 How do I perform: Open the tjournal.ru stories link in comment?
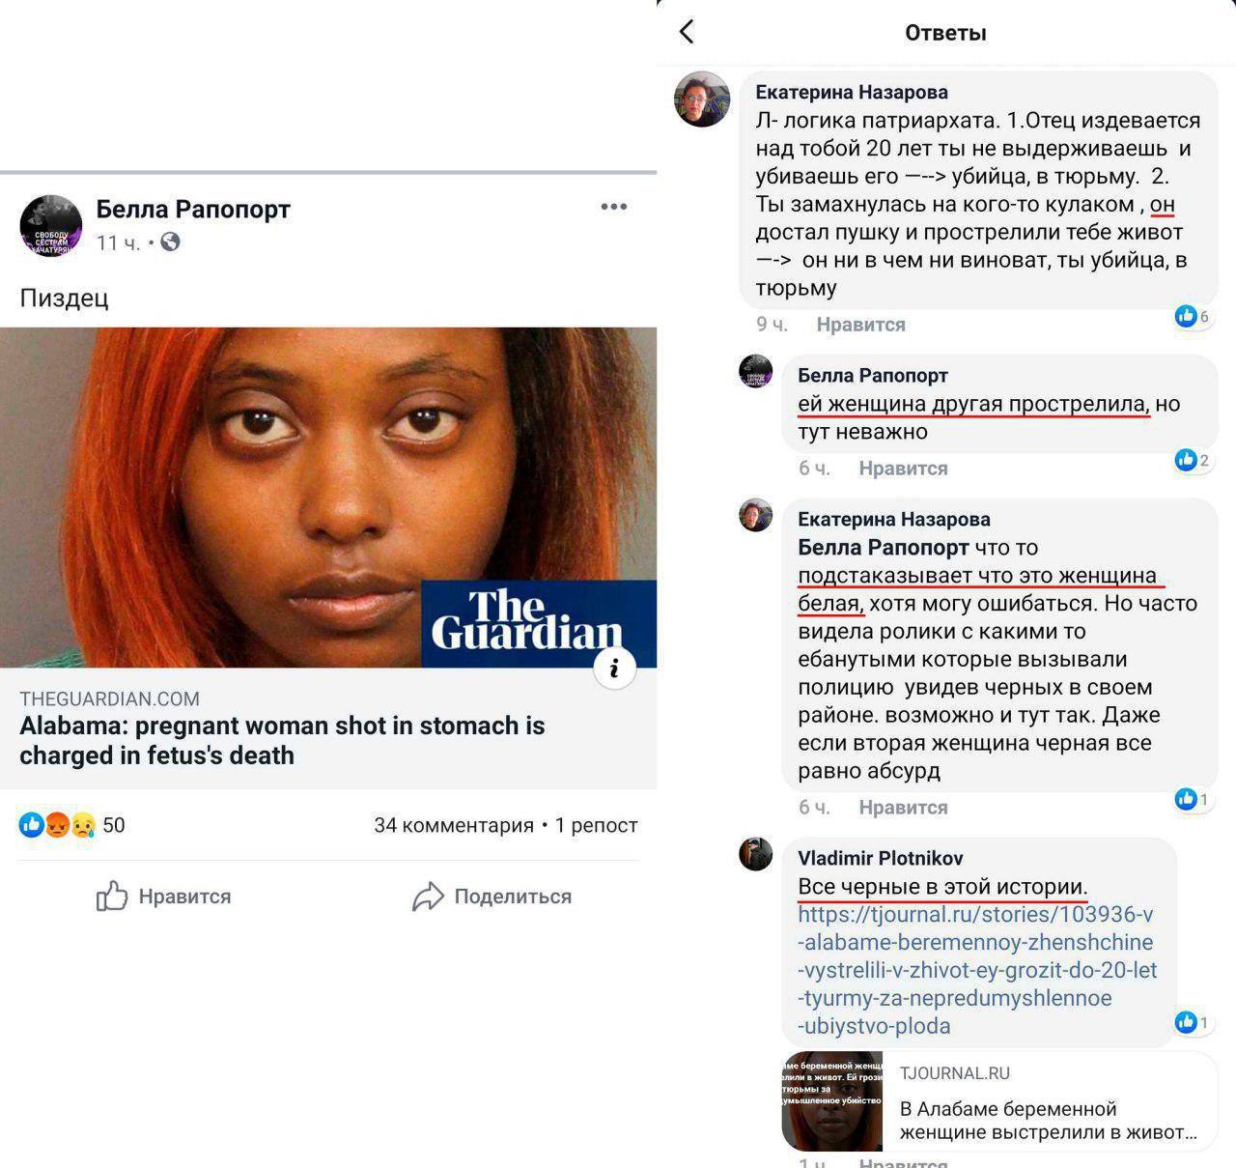pyautogui.click(x=977, y=970)
